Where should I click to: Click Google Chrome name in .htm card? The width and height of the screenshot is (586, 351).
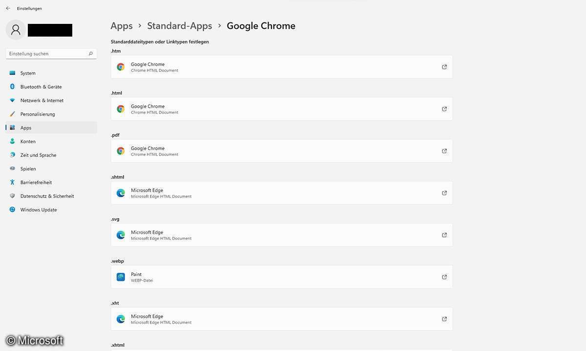(147, 64)
